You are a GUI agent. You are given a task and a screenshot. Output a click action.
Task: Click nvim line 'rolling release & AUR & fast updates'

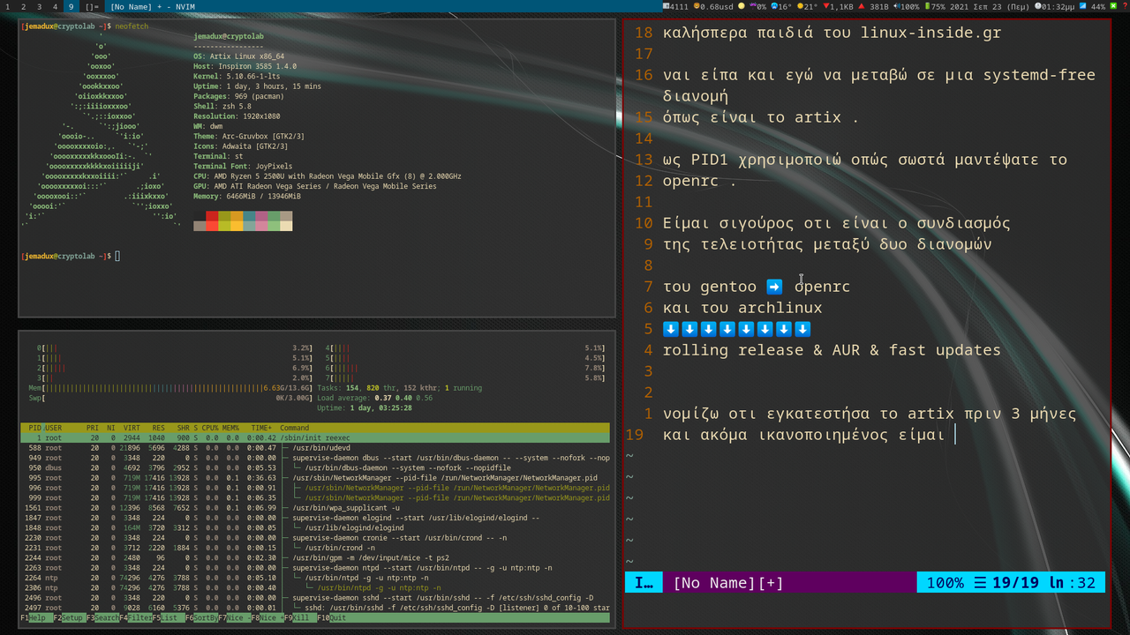pos(832,350)
